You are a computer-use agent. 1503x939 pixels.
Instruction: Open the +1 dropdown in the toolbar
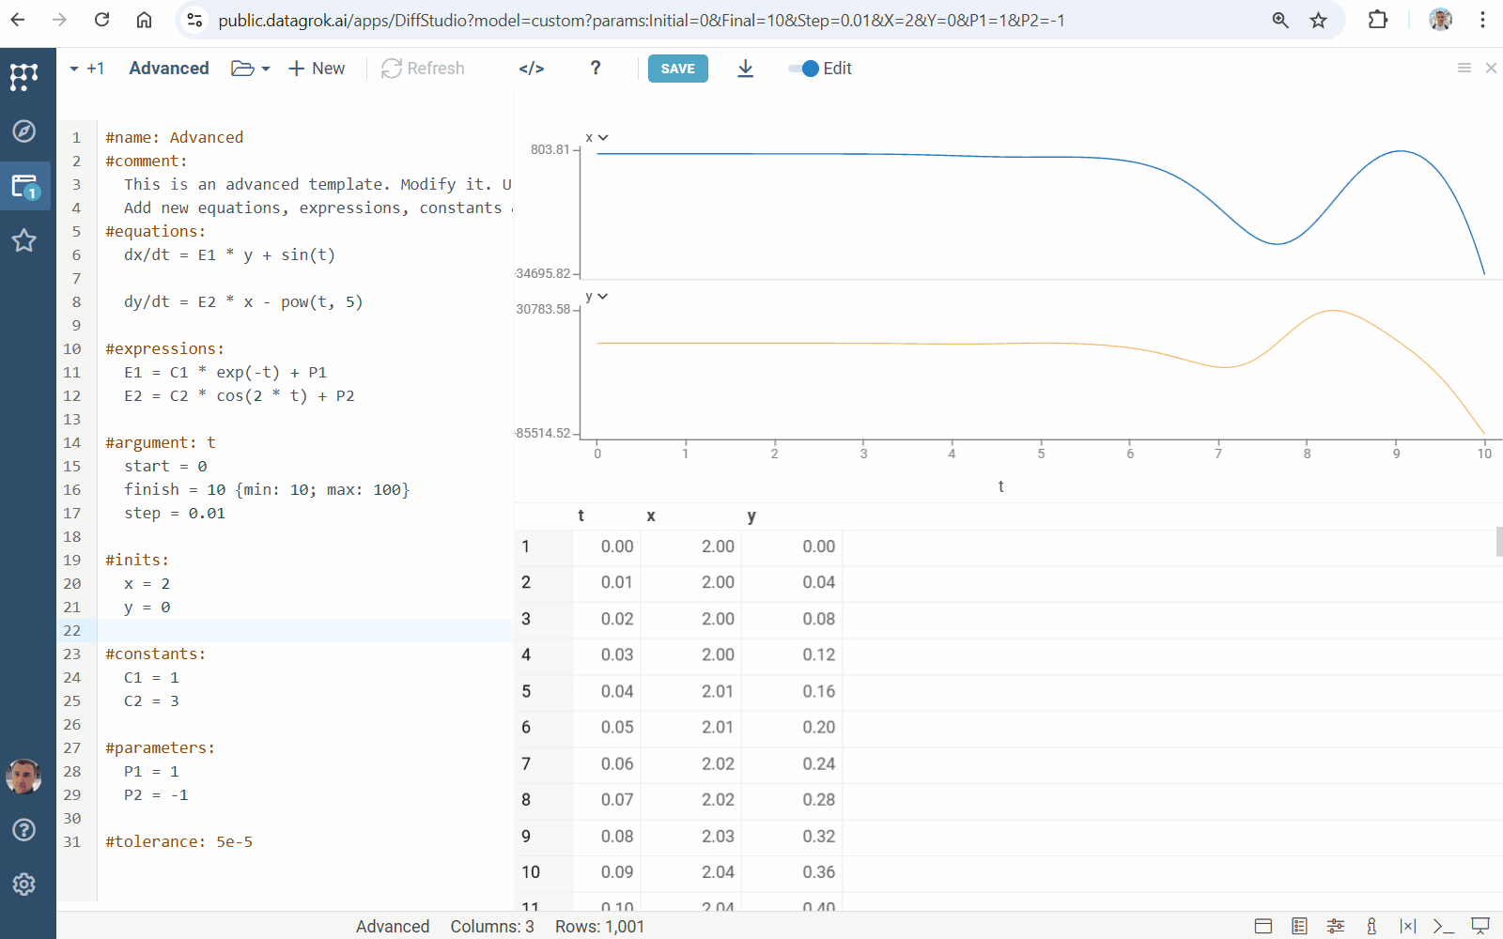[x=86, y=68]
